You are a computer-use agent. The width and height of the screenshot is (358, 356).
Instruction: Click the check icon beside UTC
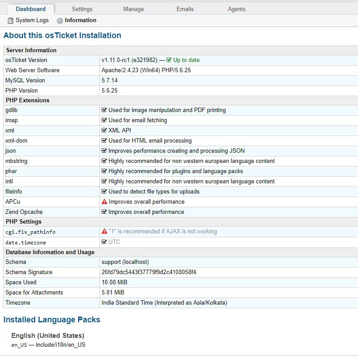point(104,242)
